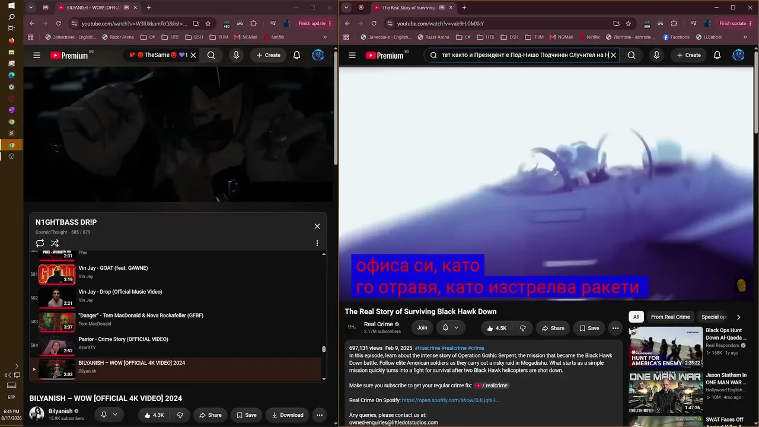Open Real Crime notification bell dropdown
The image size is (759, 427).
point(451,328)
